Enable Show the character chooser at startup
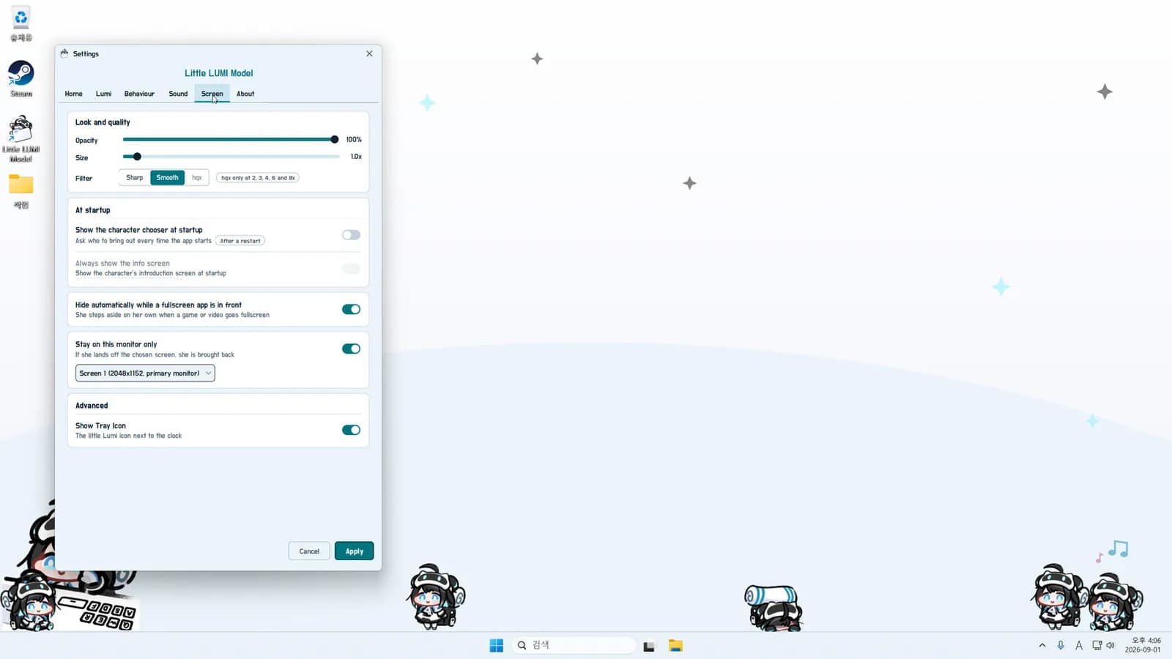This screenshot has height=659, width=1172. [351, 235]
